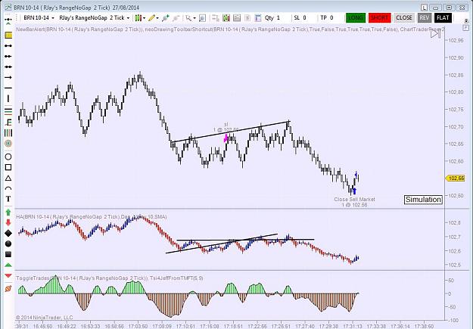Select the arrow line drawing tool
This screenshot has height=329, width=473.
tap(8, 77)
